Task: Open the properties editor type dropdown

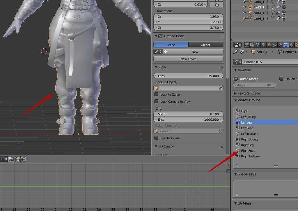Action: tap(237, 45)
